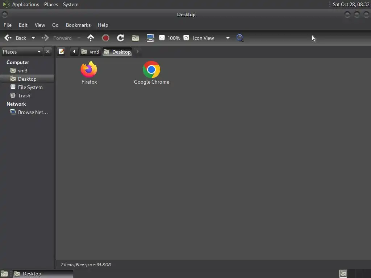371x278 pixels.
Task: Toggle text-based location entry icon
Action: 61,51
